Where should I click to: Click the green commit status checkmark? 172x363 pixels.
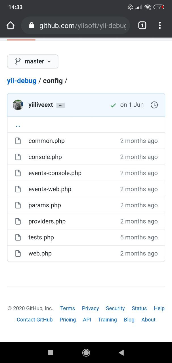coord(113,105)
